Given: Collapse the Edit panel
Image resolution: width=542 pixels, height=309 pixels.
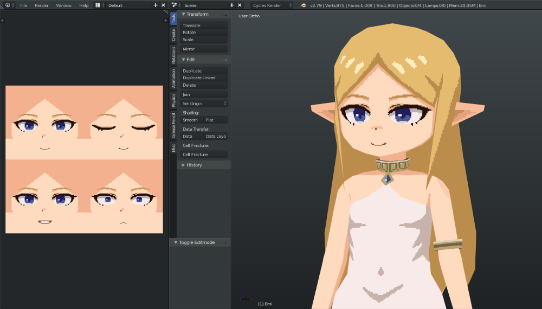Looking at the screenshot, I should coord(184,60).
